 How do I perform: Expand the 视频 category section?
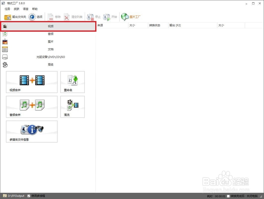pyautogui.click(x=48, y=26)
